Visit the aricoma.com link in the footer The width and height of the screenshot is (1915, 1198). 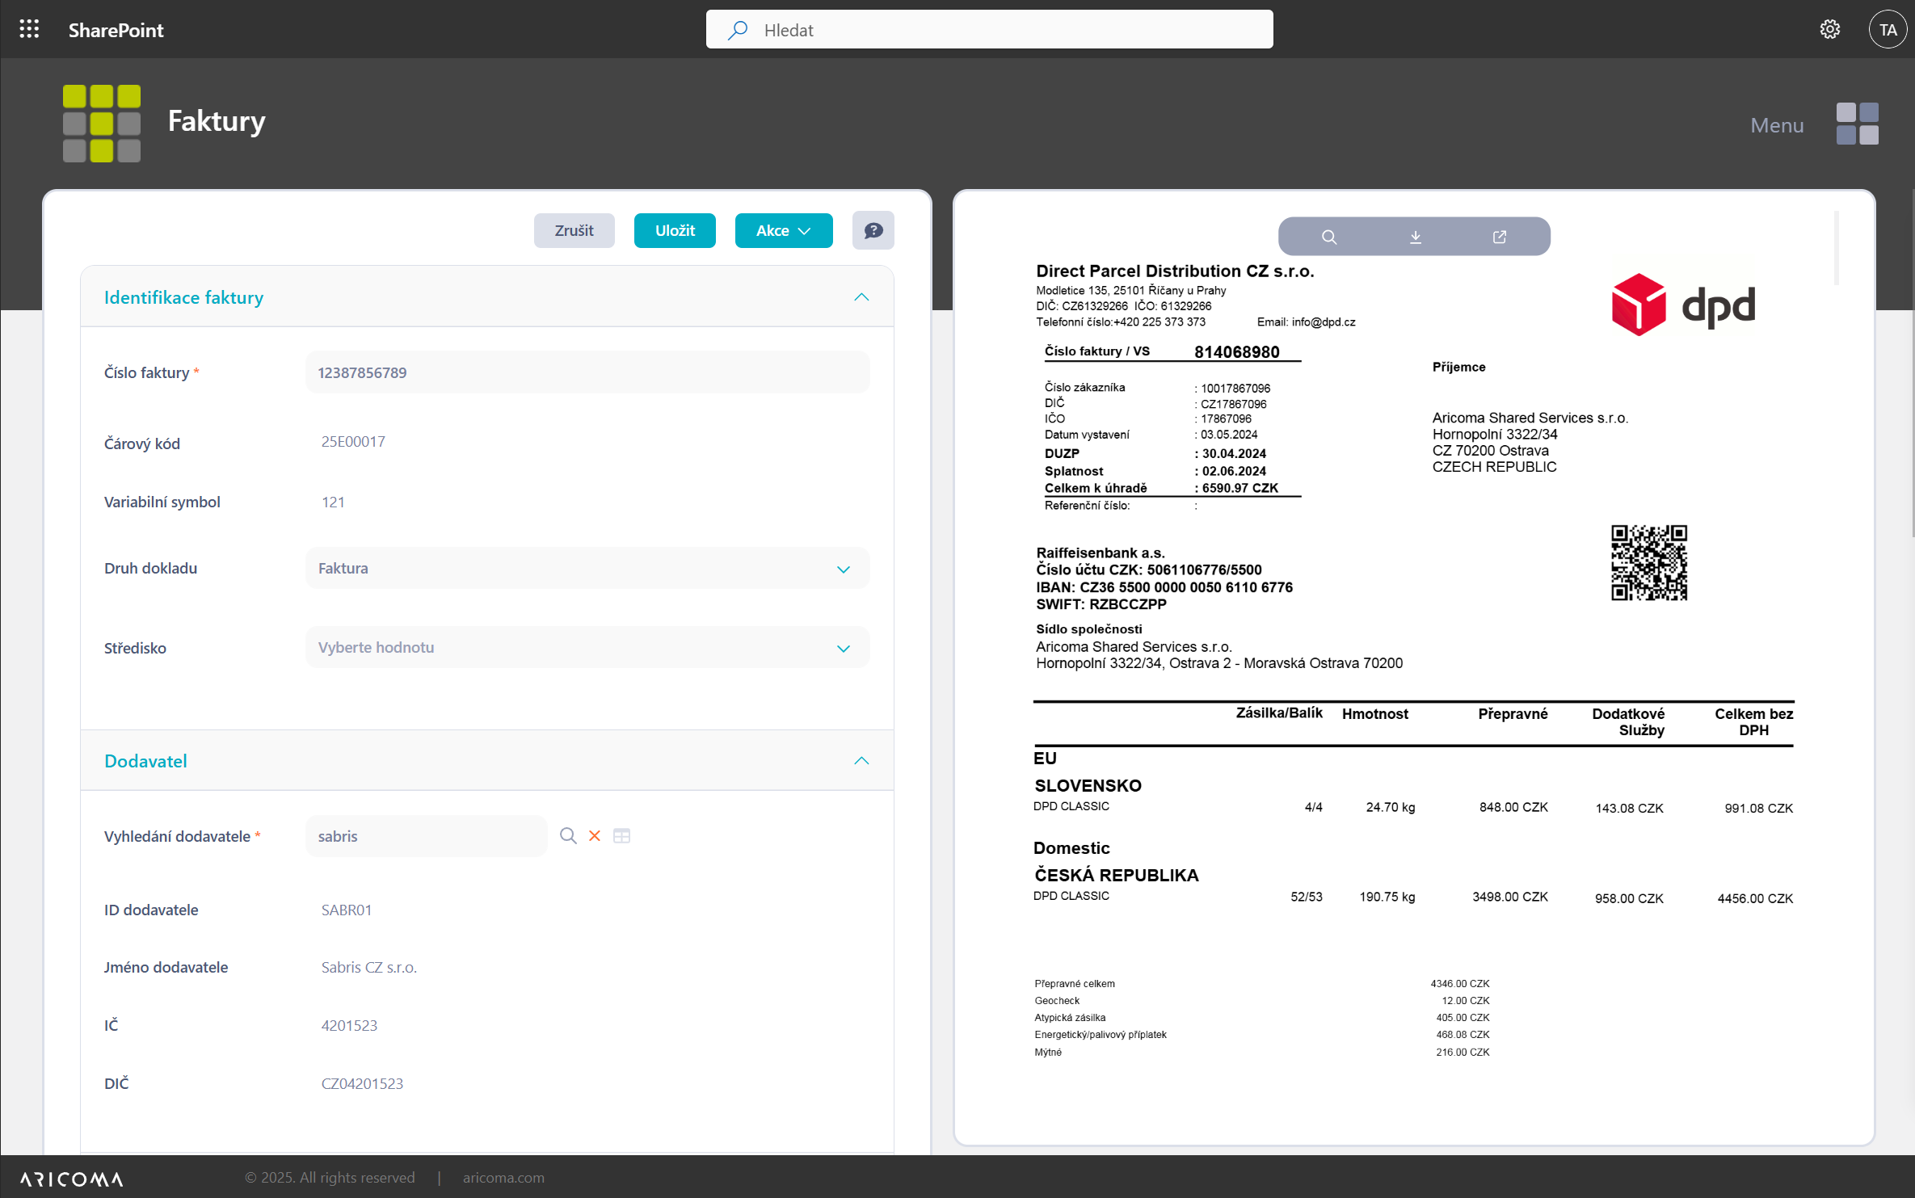[x=503, y=1178]
